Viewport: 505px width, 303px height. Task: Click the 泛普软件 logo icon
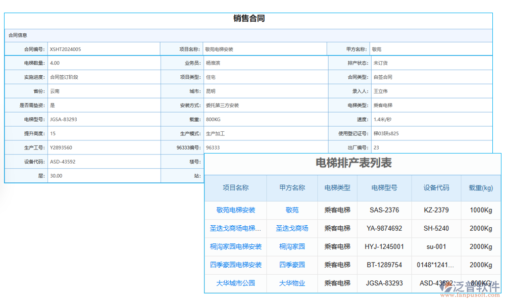446,286
